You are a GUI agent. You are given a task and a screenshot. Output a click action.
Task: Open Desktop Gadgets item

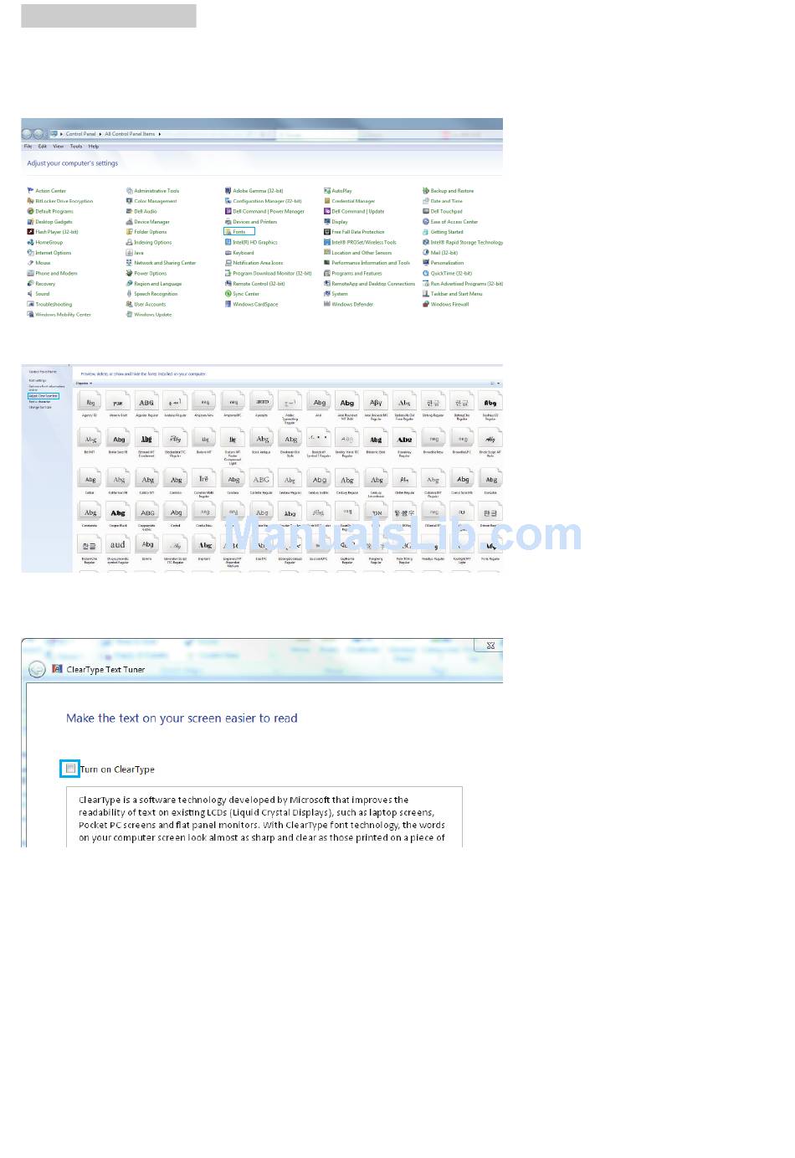pyautogui.click(x=50, y=222)
